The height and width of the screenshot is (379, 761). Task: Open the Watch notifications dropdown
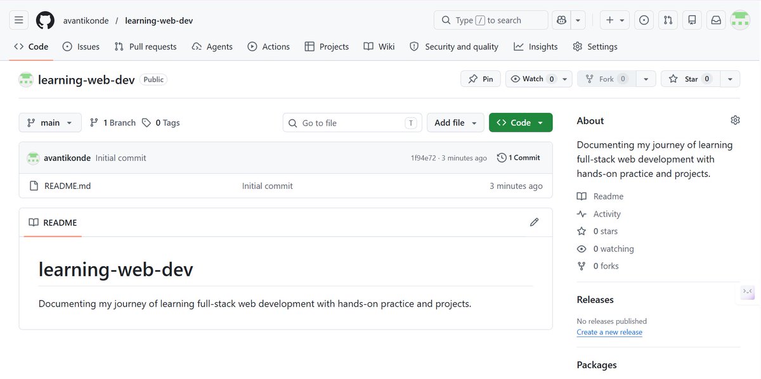coord(539,79)
